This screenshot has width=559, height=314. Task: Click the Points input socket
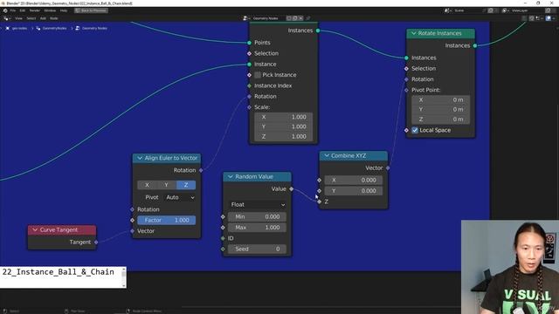click(x=249, y=43)
